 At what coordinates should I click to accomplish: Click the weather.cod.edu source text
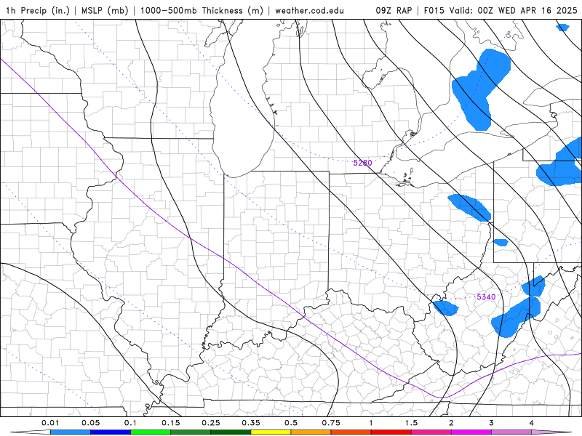[309, 10]
